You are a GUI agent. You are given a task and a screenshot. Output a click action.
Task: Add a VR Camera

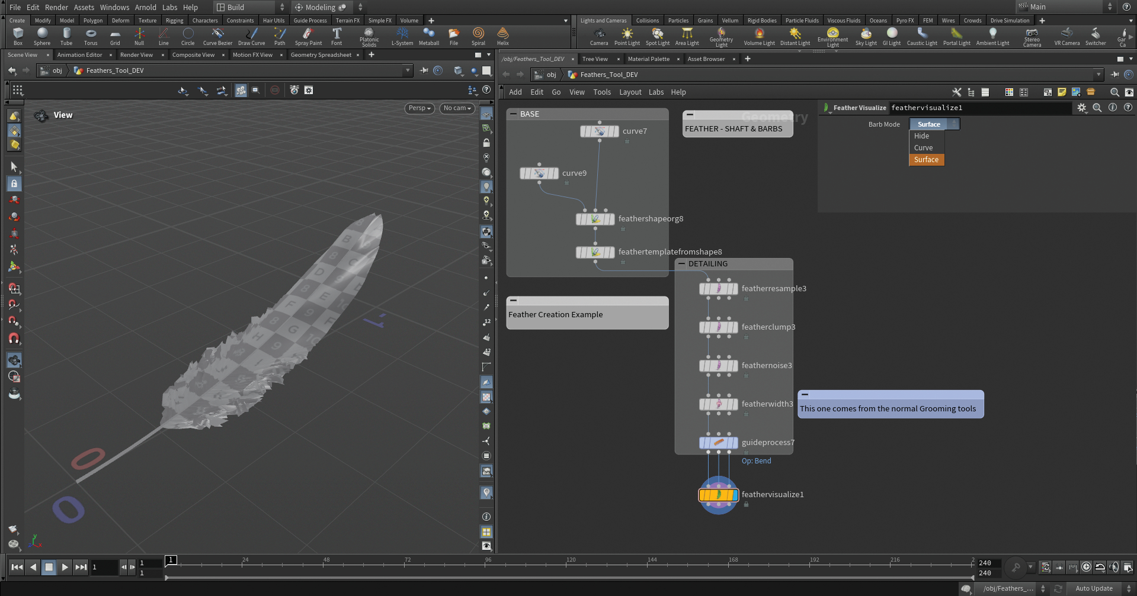point(1067,36)
